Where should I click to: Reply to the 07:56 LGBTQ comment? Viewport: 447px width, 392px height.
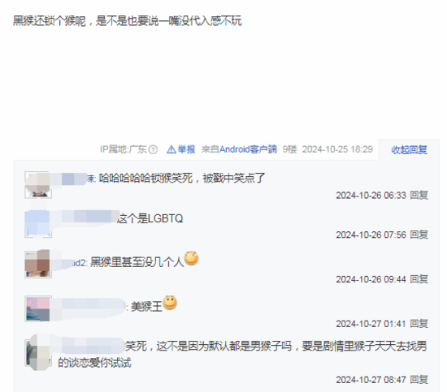tap(419, 235)
